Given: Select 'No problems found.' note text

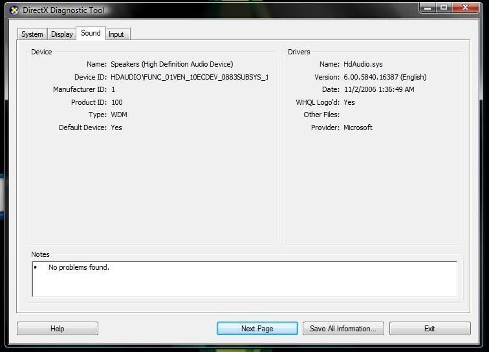Looking at the screenshot, I should click(79, 267).
